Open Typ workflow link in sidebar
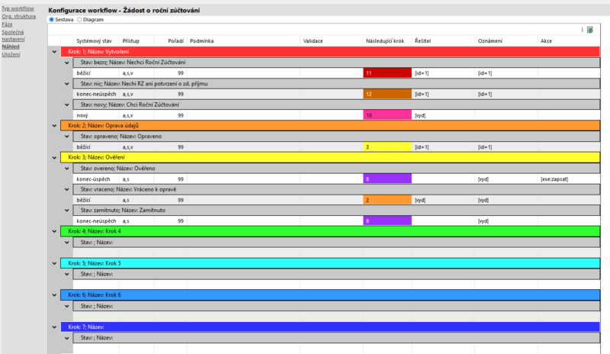 tap(18, 8)
